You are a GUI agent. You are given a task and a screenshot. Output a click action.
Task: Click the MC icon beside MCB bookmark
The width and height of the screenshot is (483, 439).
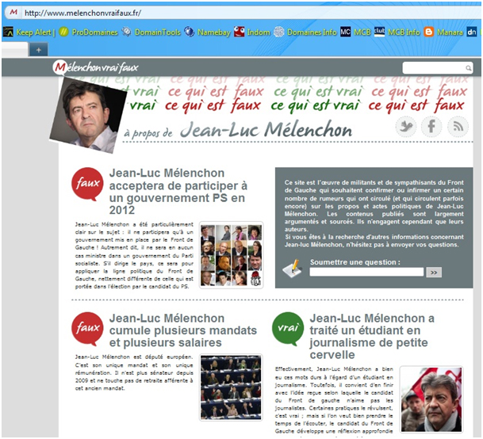(345, 32)
